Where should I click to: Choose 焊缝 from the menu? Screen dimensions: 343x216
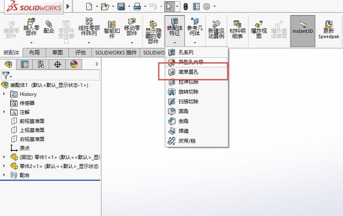click(x=197, y=131)
